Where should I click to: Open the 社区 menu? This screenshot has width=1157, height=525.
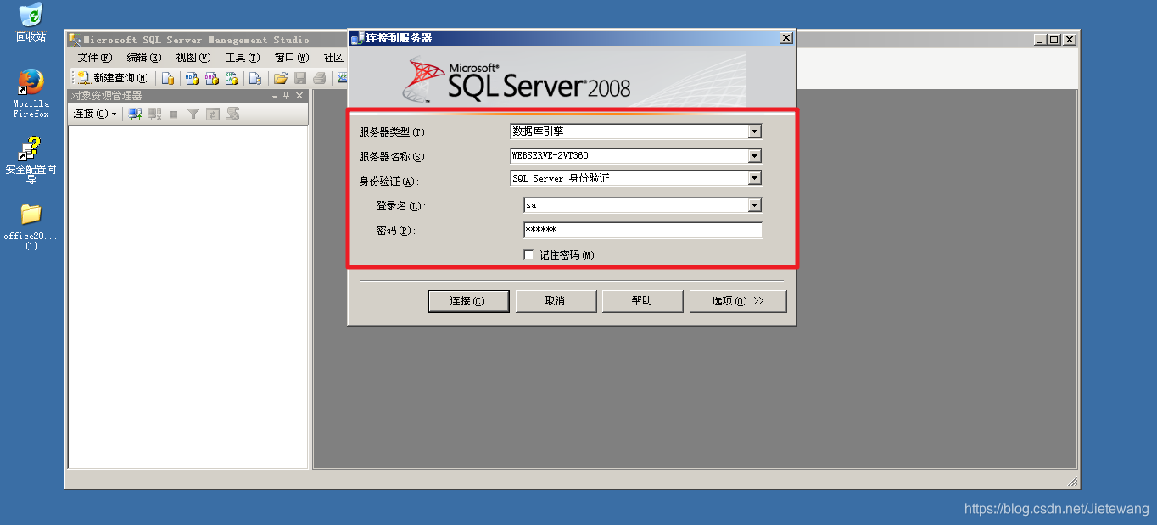point(333,58)
